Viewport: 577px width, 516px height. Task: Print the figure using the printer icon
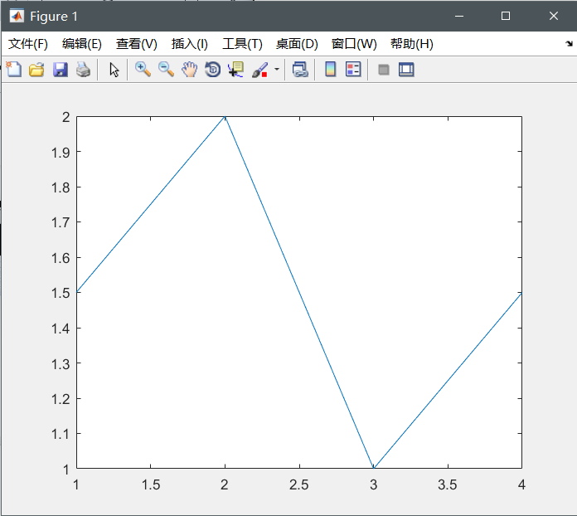click(x=83, y=69)
